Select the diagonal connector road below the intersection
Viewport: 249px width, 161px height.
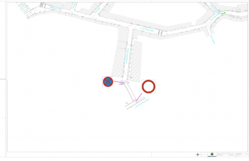pos(130,92)
